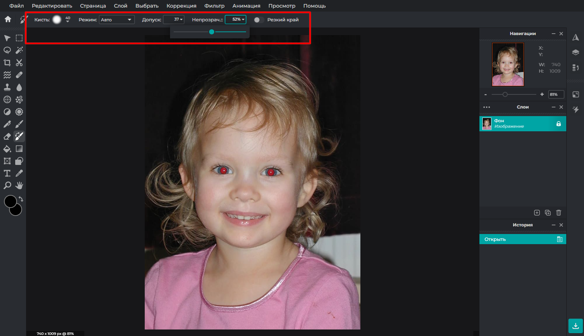Open the Редактировать menu
The width and height of the screenshot is (584, 336).
click(x=52, y=6)
